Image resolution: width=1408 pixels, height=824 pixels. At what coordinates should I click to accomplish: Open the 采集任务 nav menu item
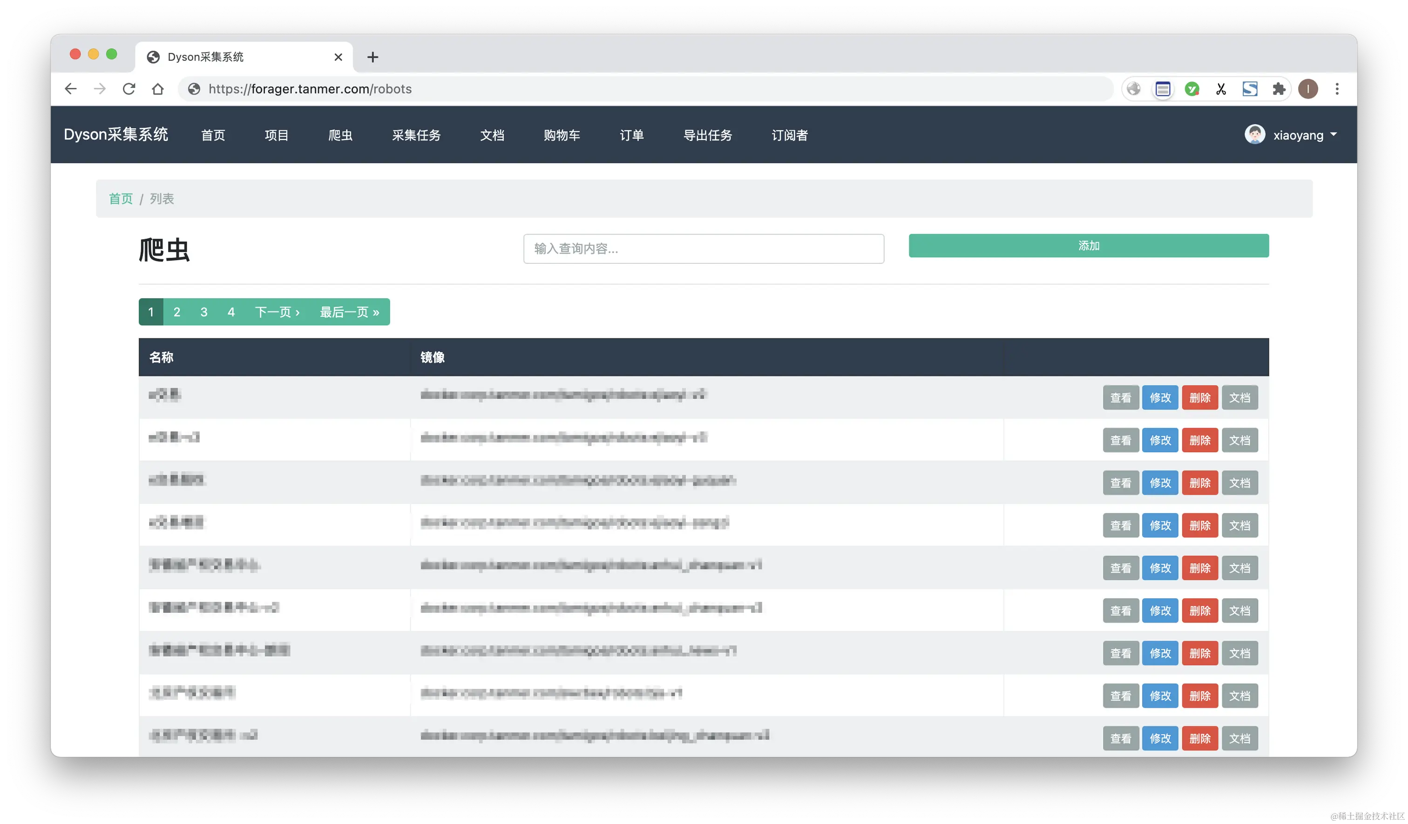pyautogui.click(x=416, y=135)
